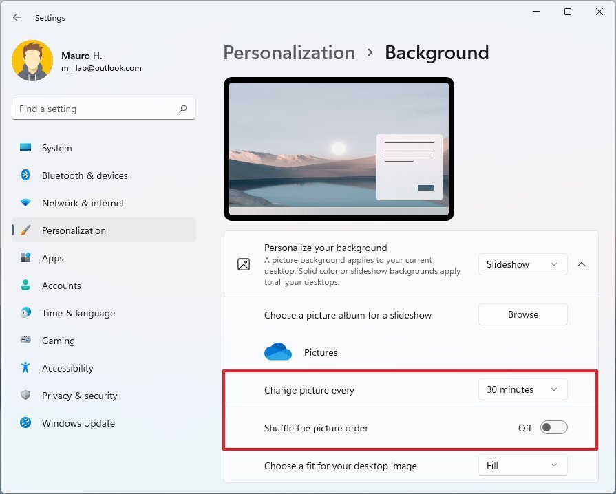Viewport: 616px width, 494px height.
Task: Open Apps settings label
Action: (x=52, y=258)
